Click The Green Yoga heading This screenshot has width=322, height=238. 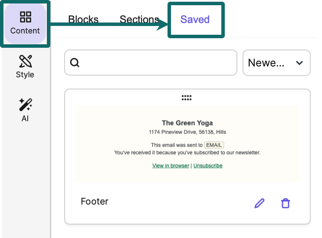pyautogui.click(x=187, y=123)
